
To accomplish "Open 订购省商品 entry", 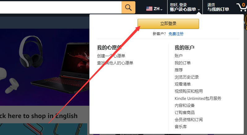I will (185, 112).
